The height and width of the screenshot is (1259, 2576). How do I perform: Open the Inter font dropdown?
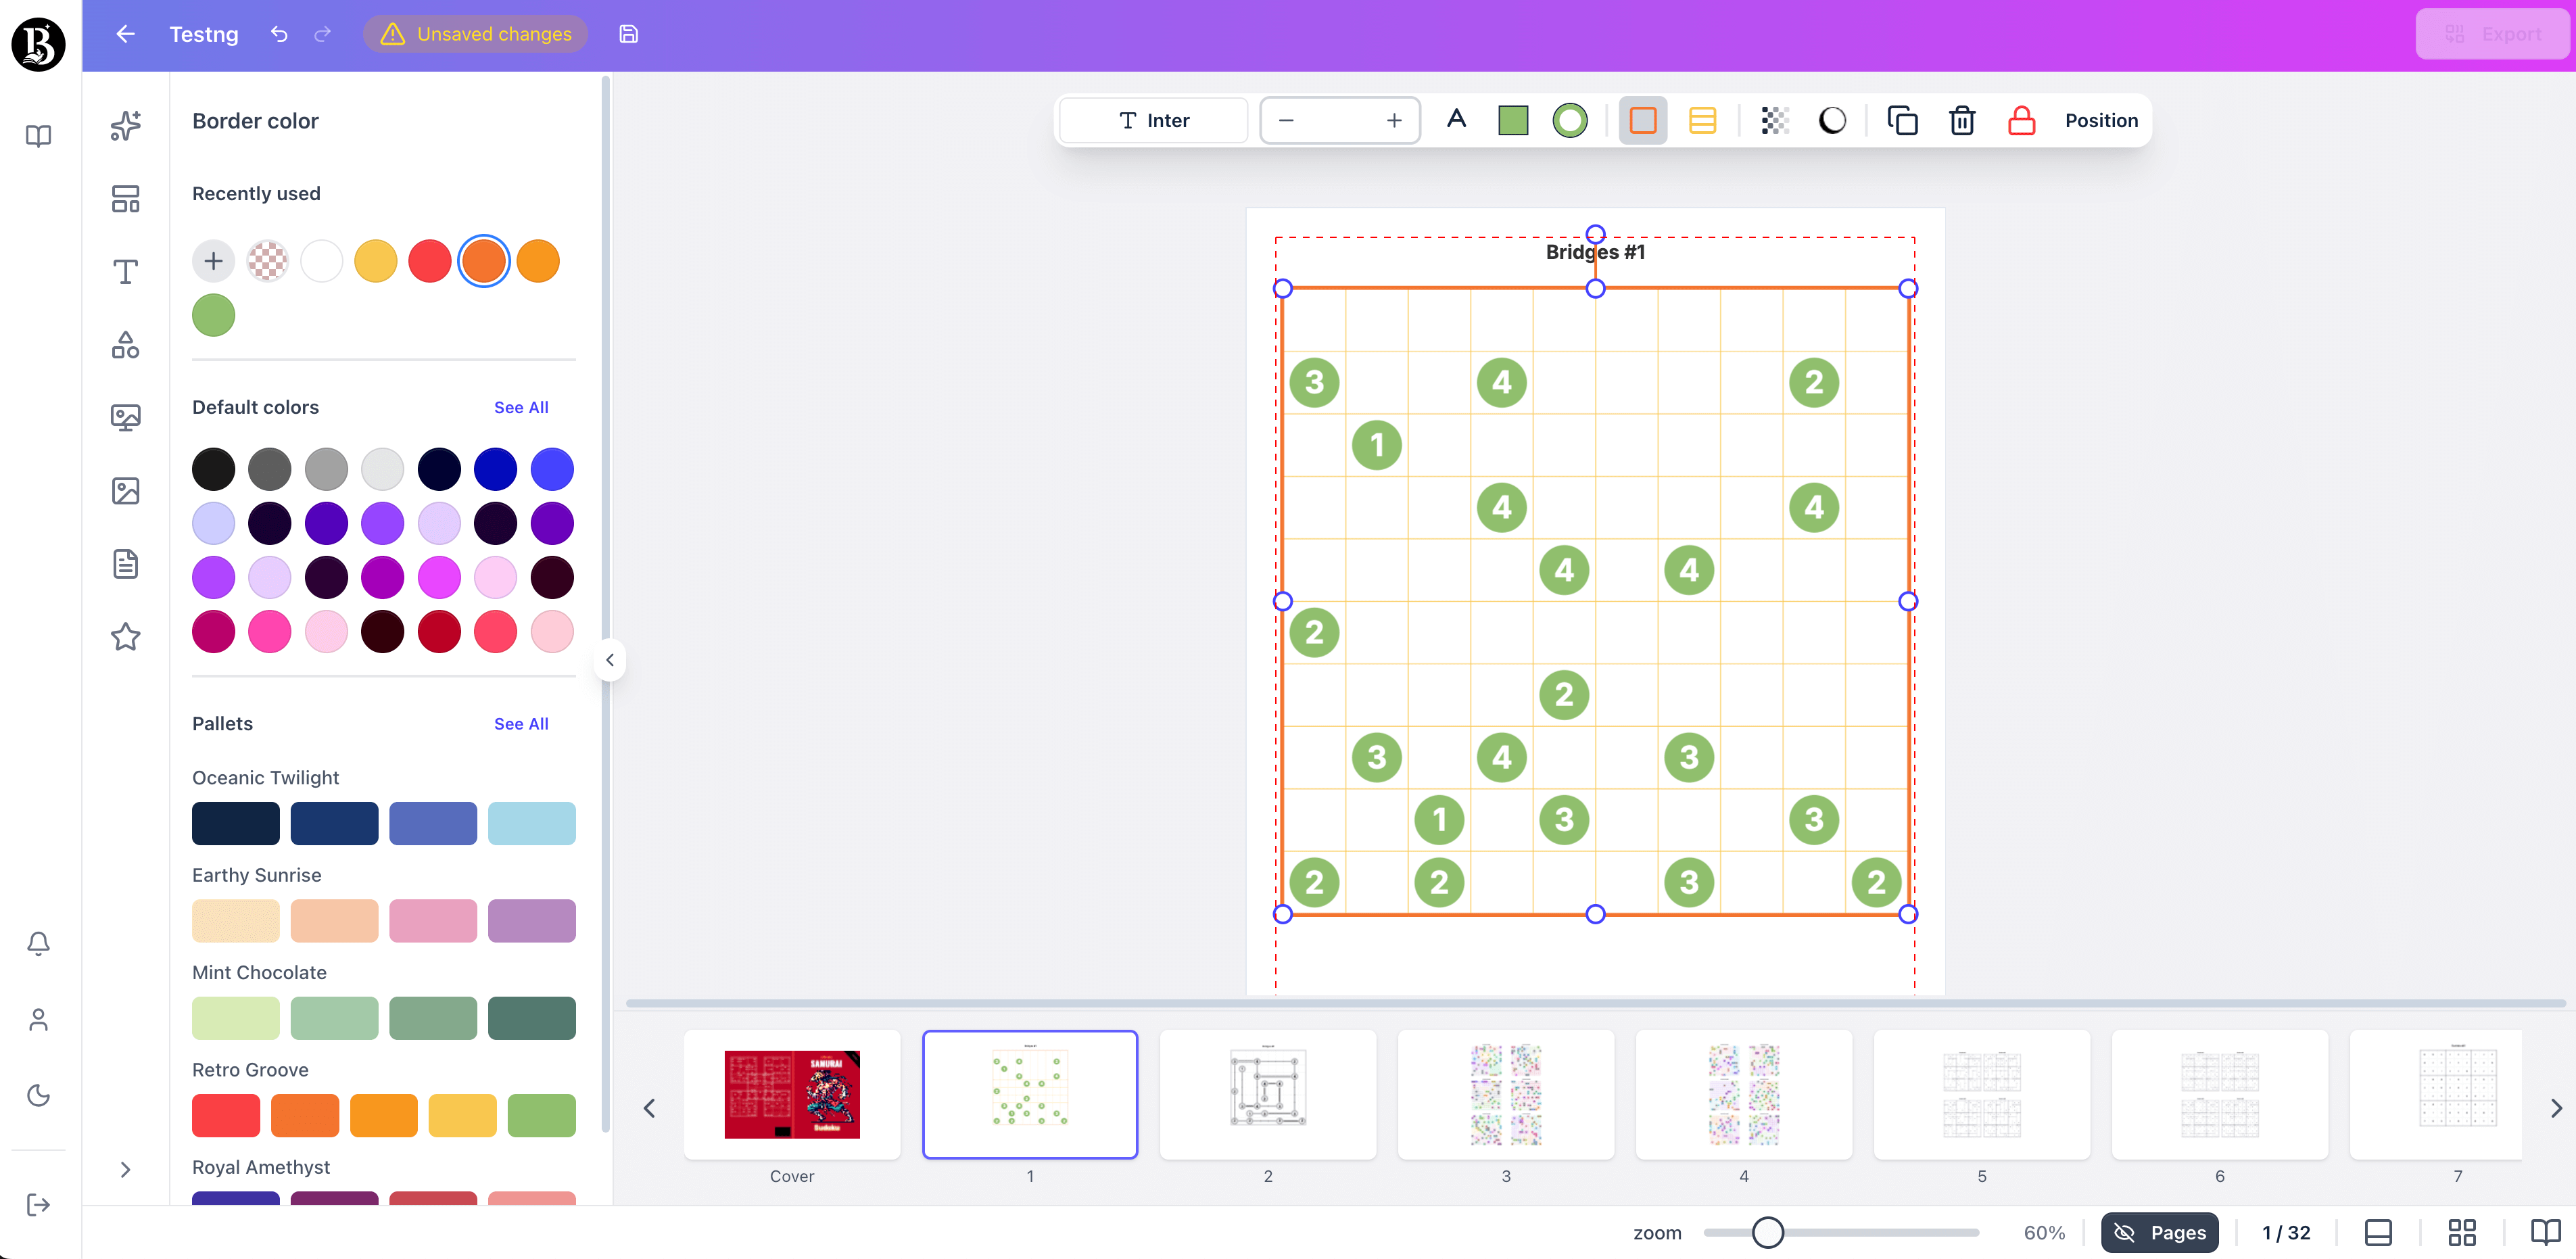1153,121
